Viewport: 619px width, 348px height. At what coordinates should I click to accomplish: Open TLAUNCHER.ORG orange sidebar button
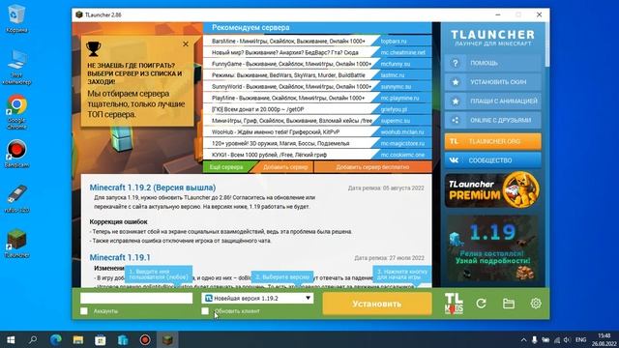click(492, 141)
